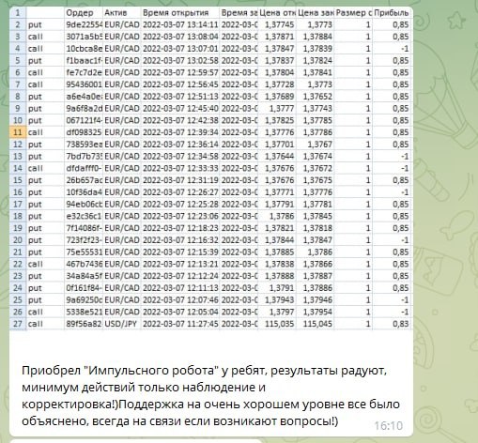The height and width of the screenshot is (443, 478).
Task: Select the -1 profit cell in row 4
Action: pyautogui.click(x=392, y=49)
